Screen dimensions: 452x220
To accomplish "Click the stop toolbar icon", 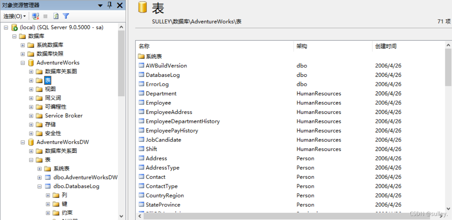I will (x=45, y=16).
